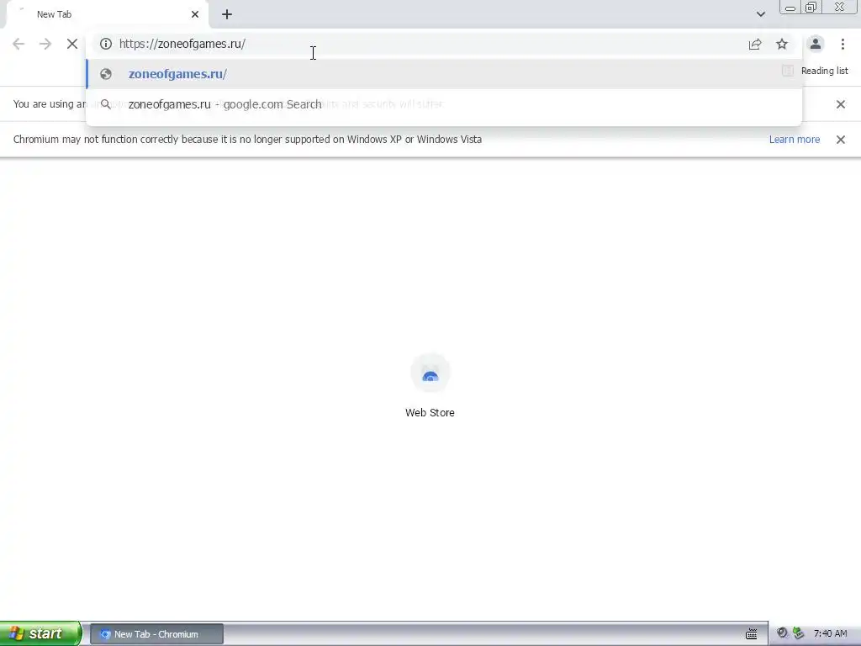The height and width of the screenshot is (646, 861).
Task: Open the Chromium three-dot menu
Action: point(843,44)
